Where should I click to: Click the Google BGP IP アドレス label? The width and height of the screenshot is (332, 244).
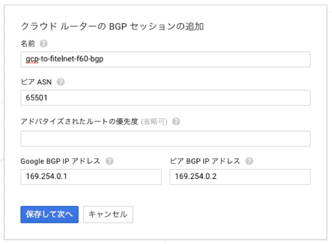tap(61, 161)
